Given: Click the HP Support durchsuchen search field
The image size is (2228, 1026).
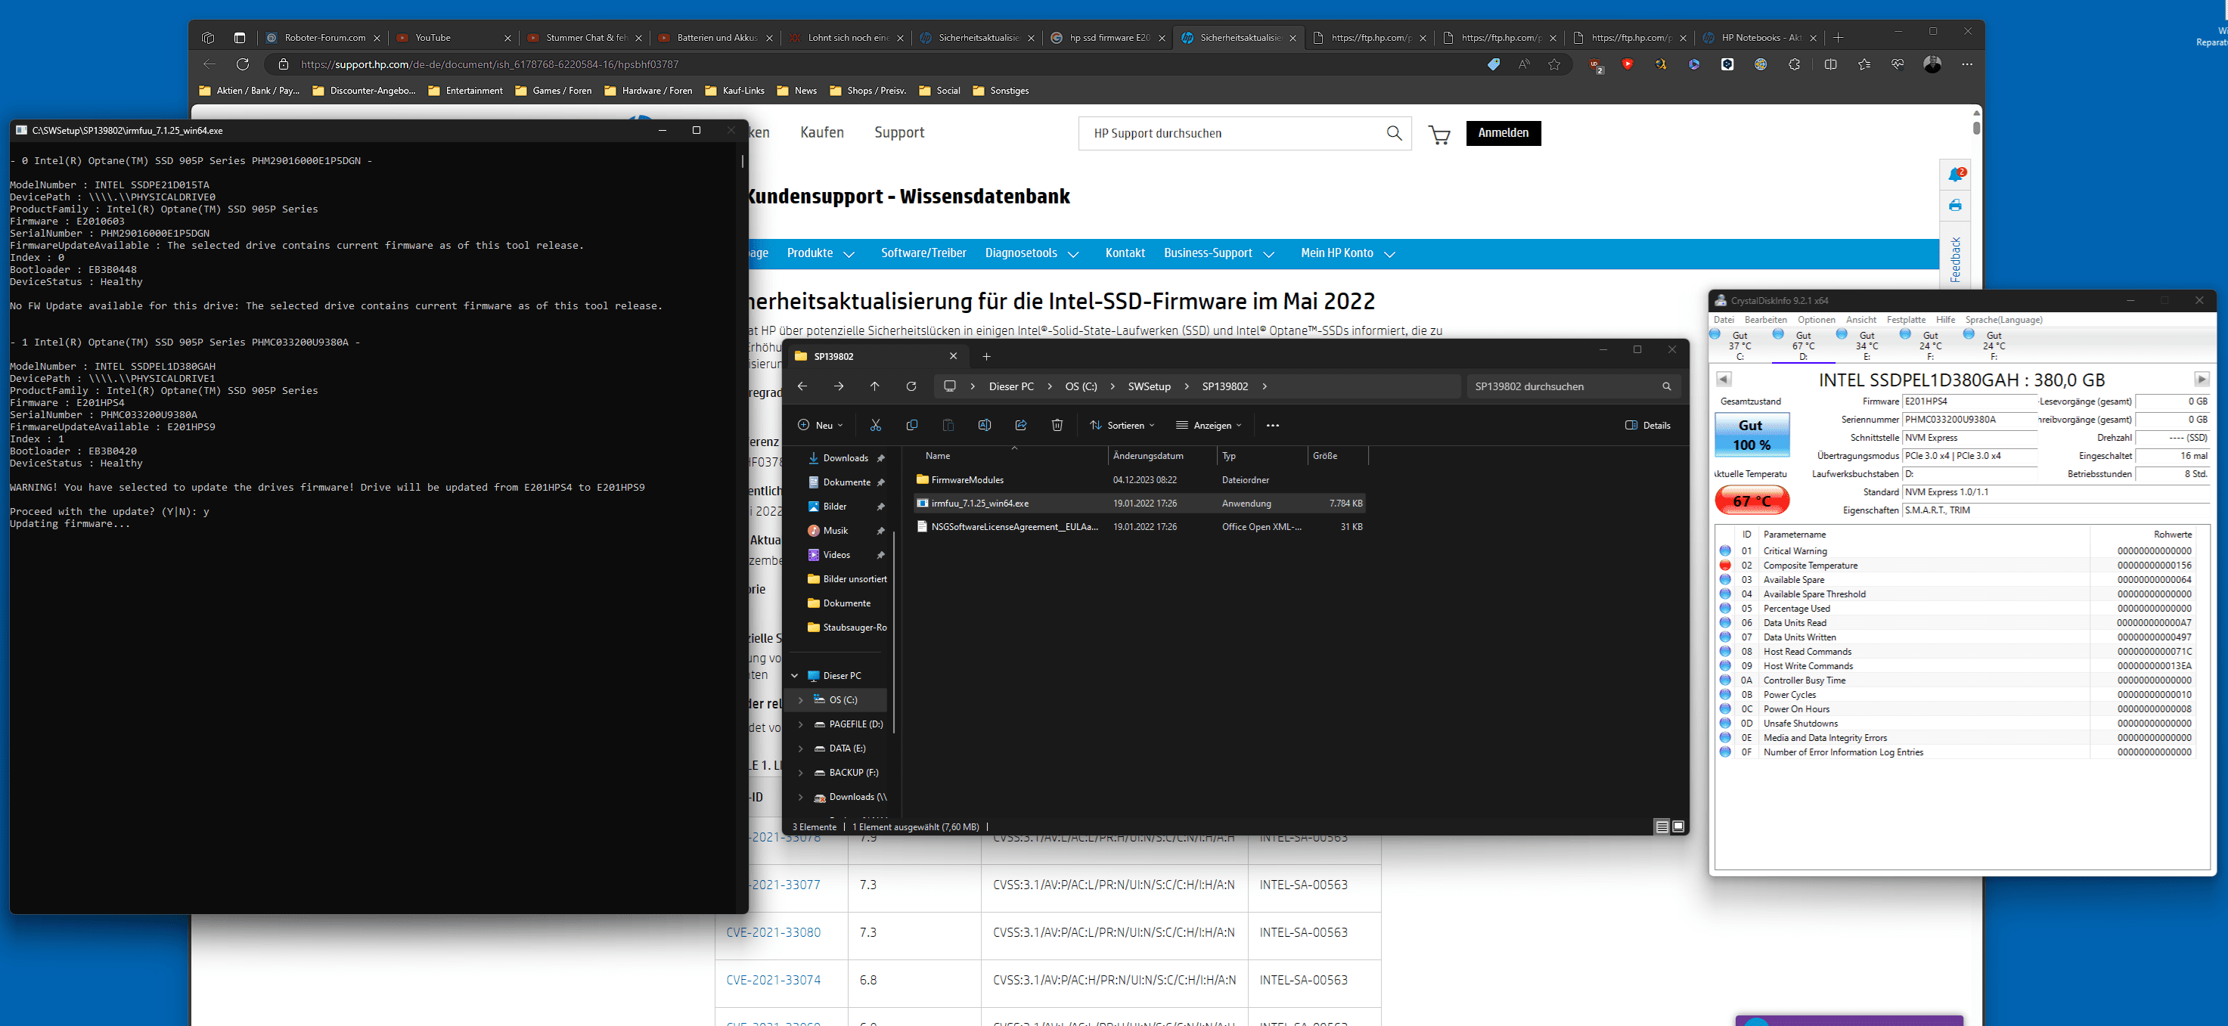Looking at the screenshot, I should pyautogui.click(x=1233, y=133).
